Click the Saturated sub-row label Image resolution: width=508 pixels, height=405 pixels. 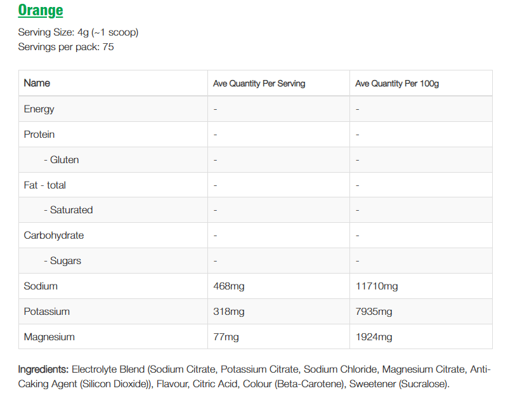coord(68,210)
